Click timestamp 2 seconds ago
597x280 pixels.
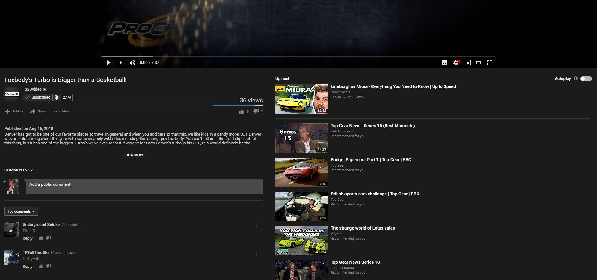coord(73,225)
